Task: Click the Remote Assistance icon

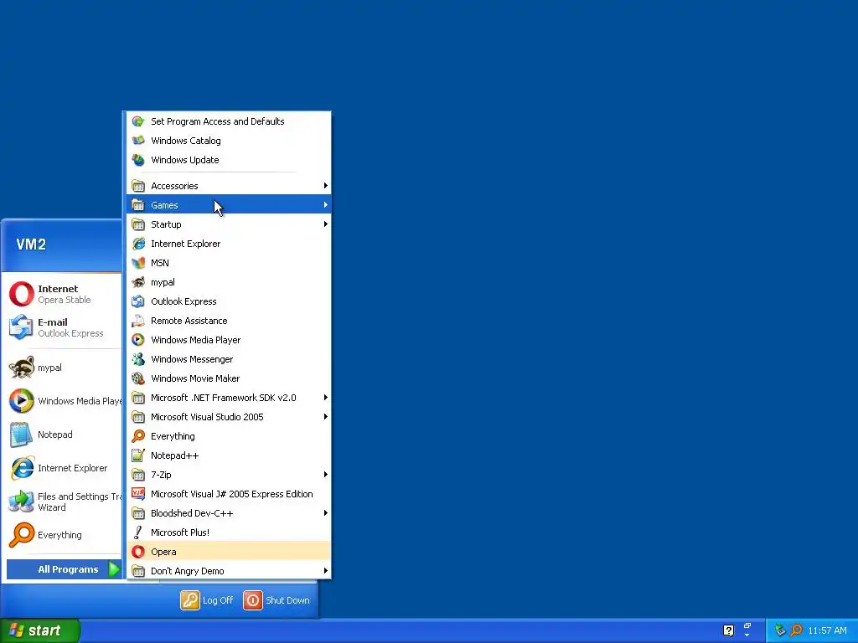Action: pos(138,321)
